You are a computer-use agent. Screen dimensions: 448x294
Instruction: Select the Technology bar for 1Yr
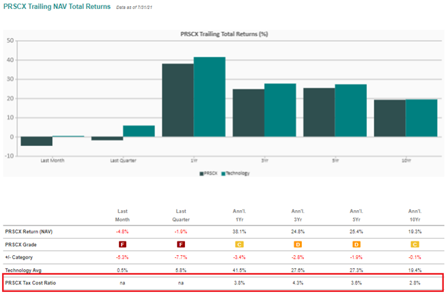click(x=210, y=97)
